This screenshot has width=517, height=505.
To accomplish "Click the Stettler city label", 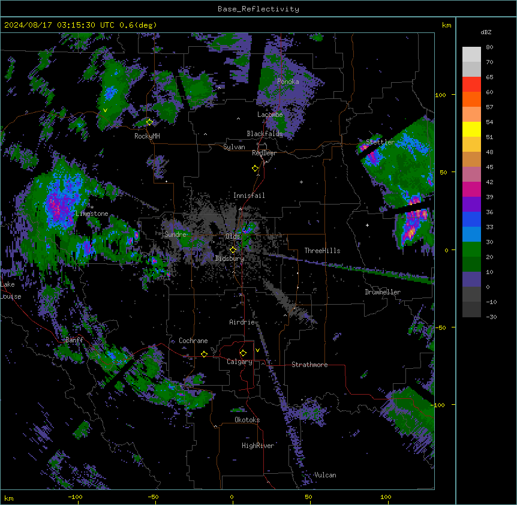I will (380, 142).
